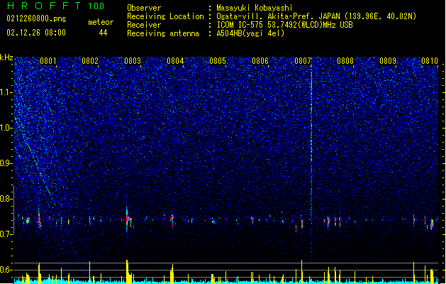446x284 pixels.
Task: Click the vertical noise line near 0807
Action: click(x=311, y=160)
